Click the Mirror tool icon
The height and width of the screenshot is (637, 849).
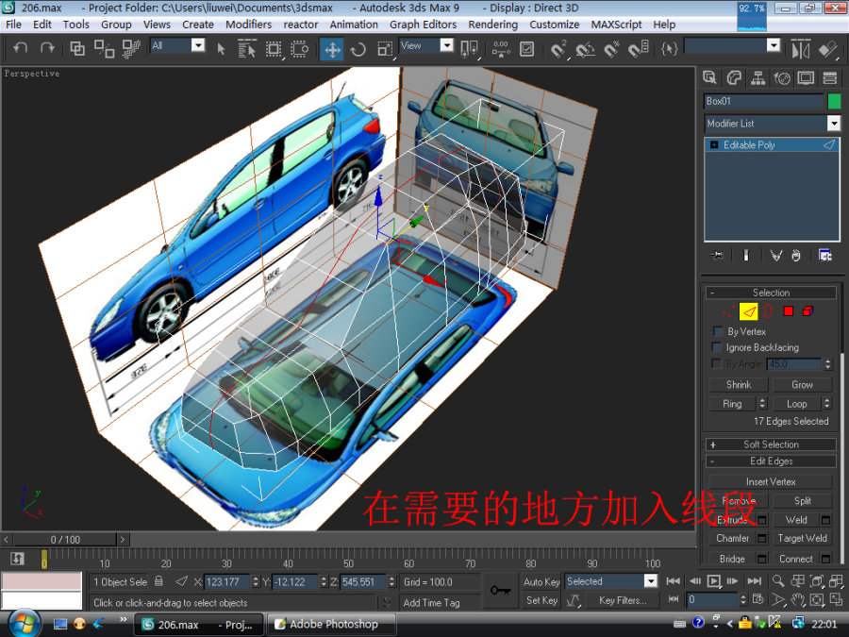tap(800, 49)
